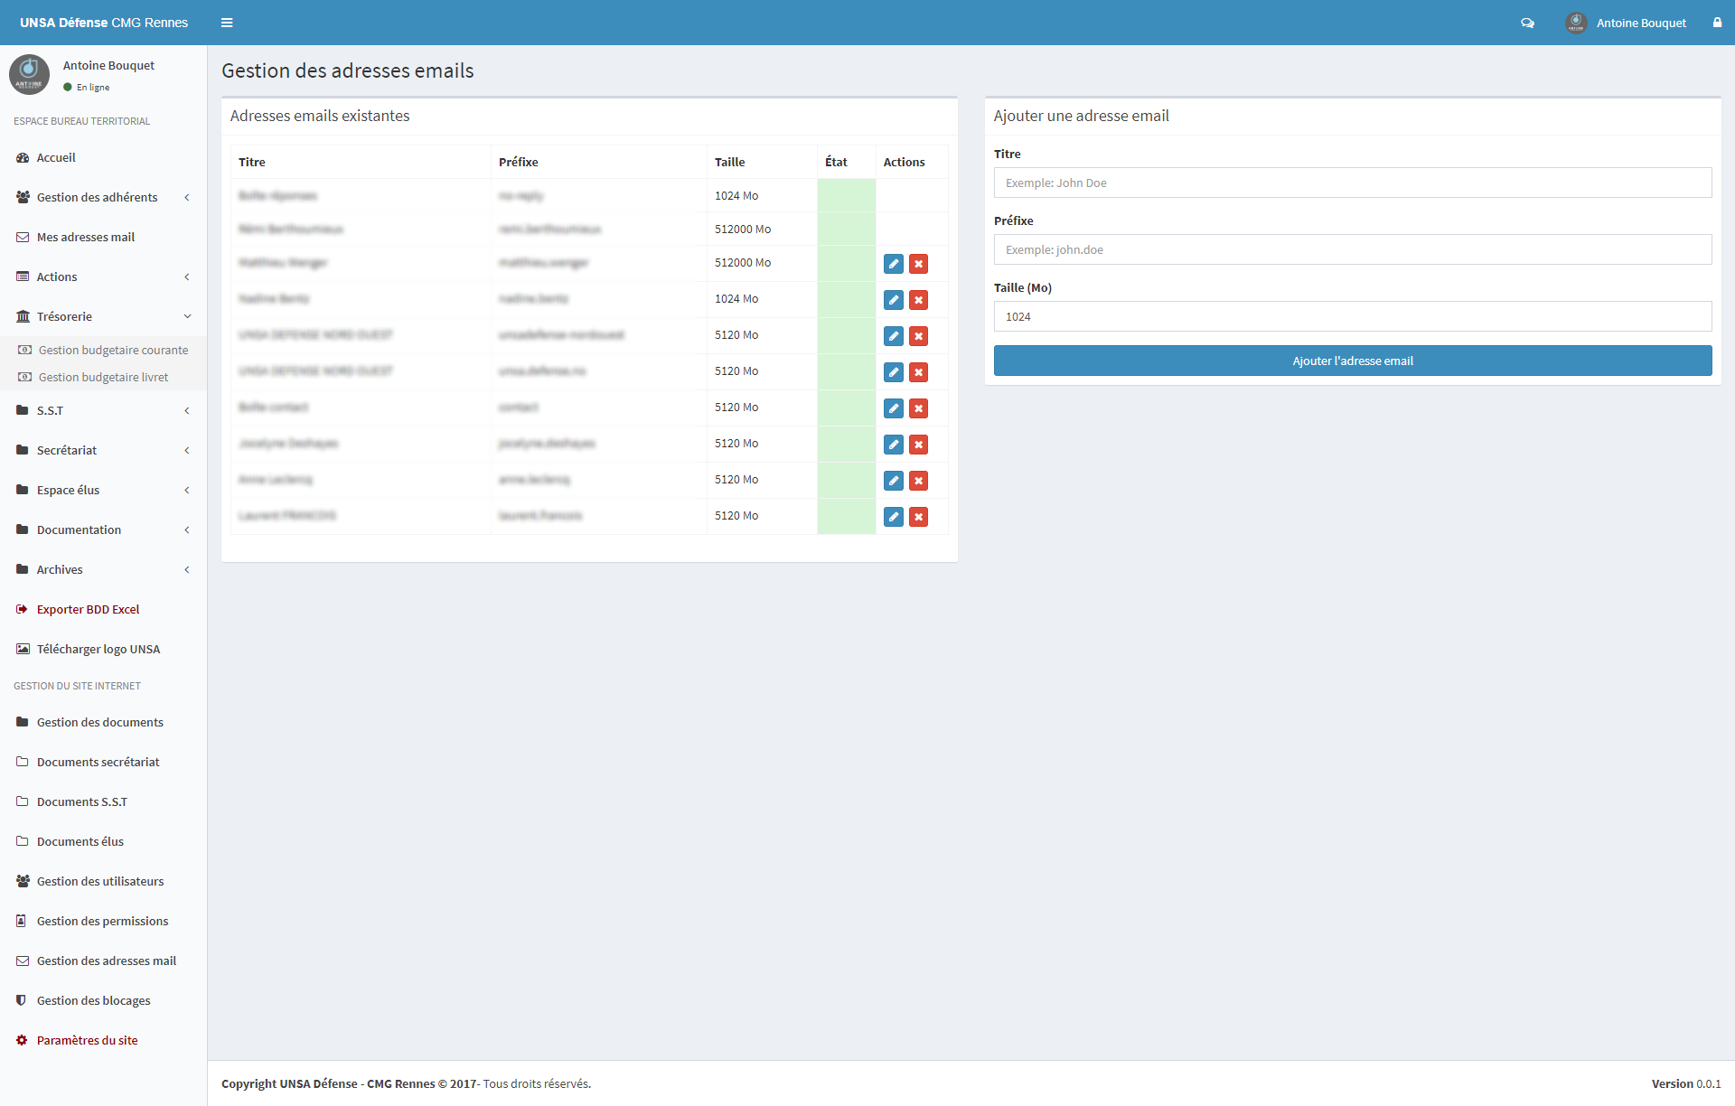Focus the Titre input field
Image resolution: width=1735 pixels, height=1106 pixels.
point(1353,183)
